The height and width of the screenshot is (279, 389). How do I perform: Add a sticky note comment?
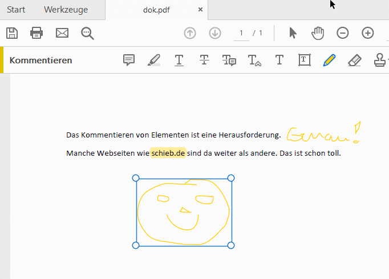coord(129,60)
